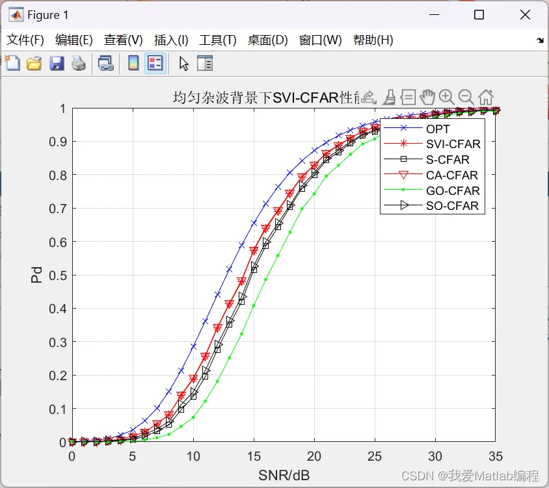Activate the Zoom Out magnifier on axes
The image size is (549, 488).
pyautogui.click(x=466, y=97)
